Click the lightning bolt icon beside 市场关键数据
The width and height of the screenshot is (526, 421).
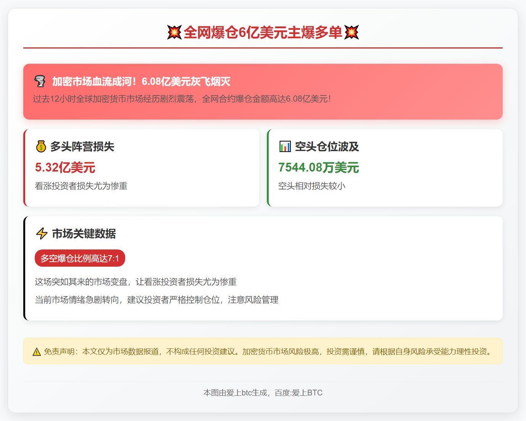coord(42,233)
